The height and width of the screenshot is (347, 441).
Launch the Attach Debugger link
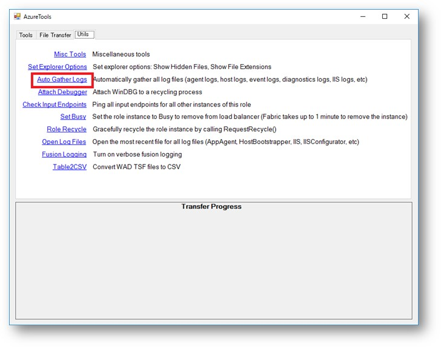[x=62, y=92]
